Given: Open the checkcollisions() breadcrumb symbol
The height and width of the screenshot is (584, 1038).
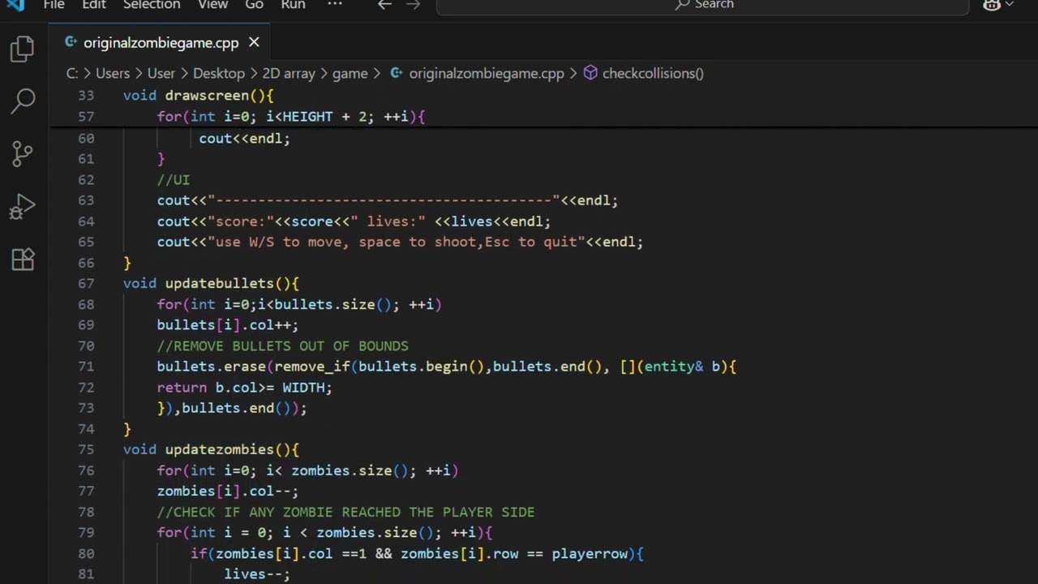Looking at the screenshot, I should coord(653,73).
